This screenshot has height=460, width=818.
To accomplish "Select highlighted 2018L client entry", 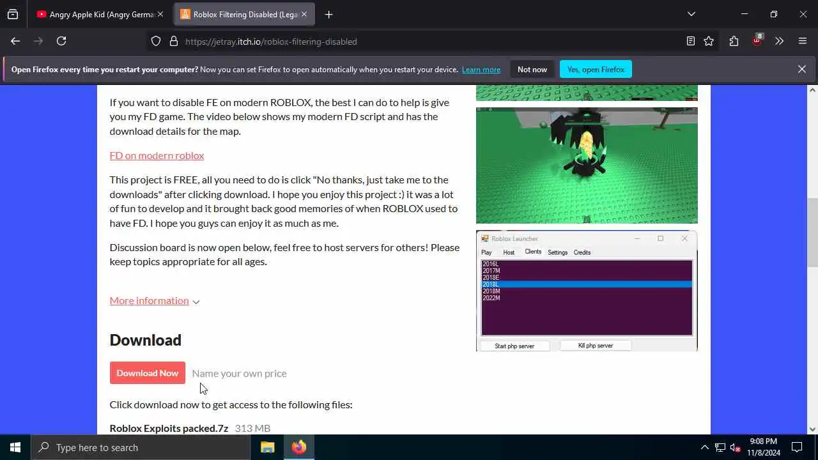I will coord(587,284).
